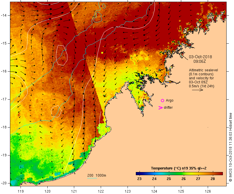Viewport: 234px width, 194px height.
Task: Click the longitude axis label '119'
Action: coord(21,191)
